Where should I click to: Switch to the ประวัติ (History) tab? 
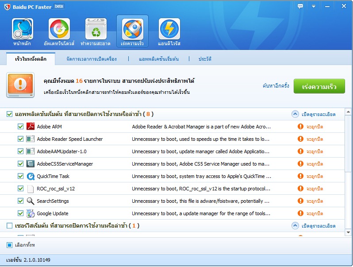205,58
